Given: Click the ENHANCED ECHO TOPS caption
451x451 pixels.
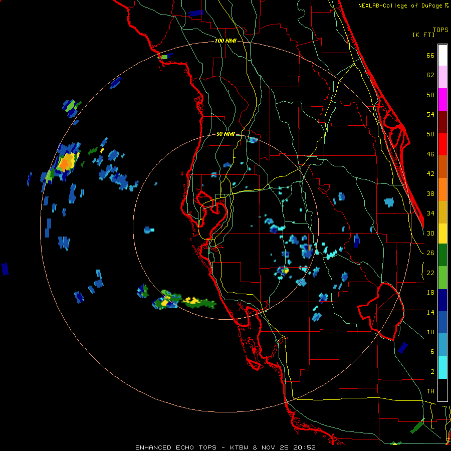Looking at the screenshot, I should coord(176,447).
